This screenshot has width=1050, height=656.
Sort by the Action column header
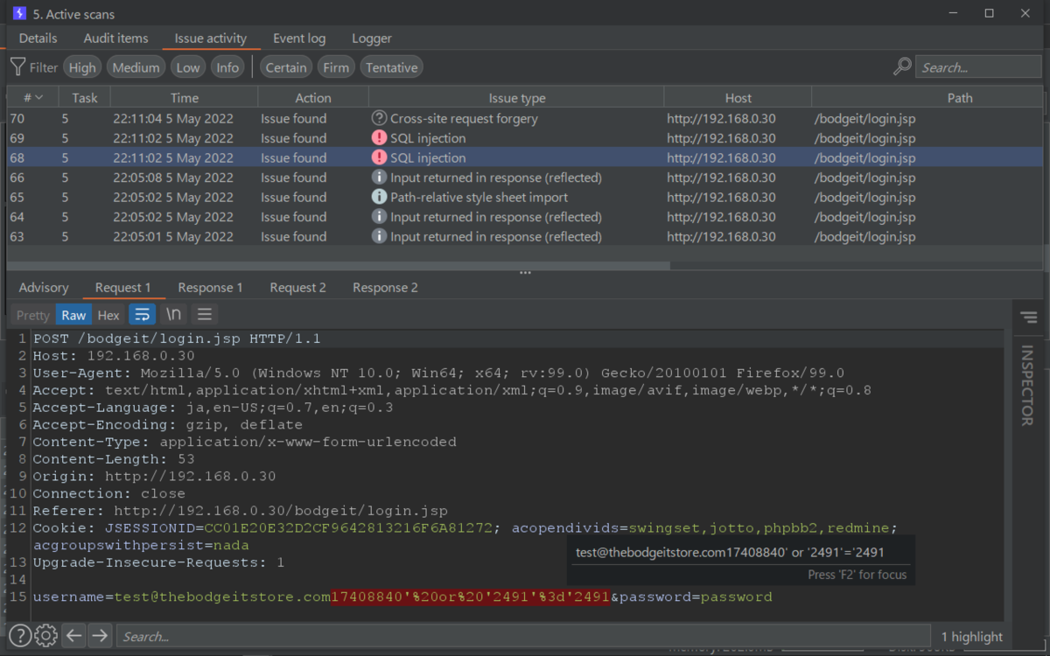[x=313, y=98]
